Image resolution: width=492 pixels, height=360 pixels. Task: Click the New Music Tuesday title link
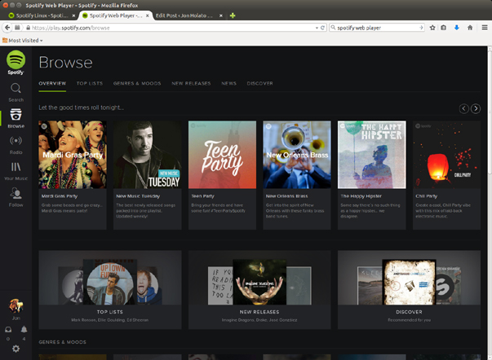(x=138, y=196)
